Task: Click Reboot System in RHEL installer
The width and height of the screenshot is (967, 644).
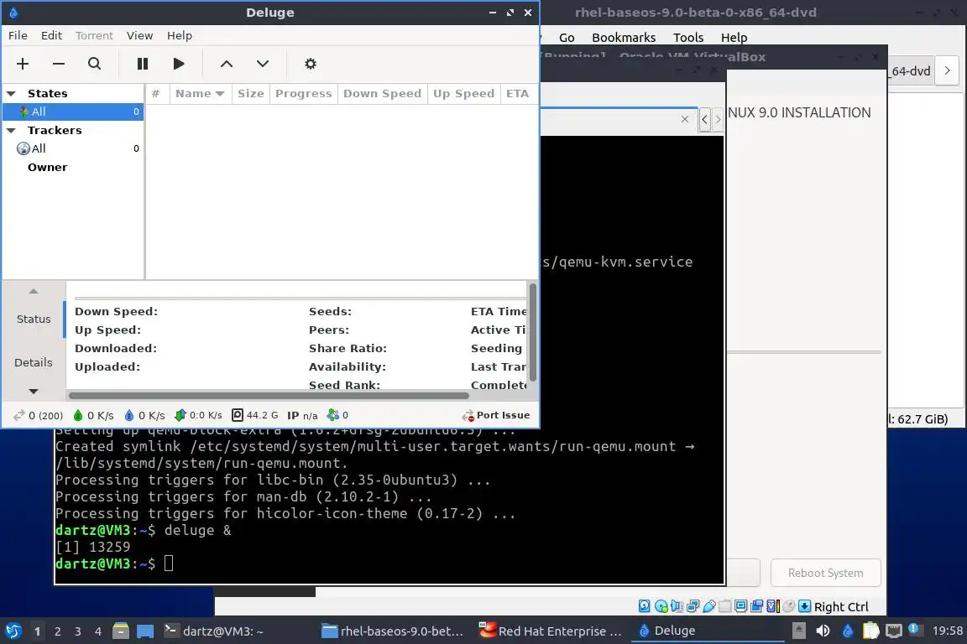Action: click(x=825, y=573)
